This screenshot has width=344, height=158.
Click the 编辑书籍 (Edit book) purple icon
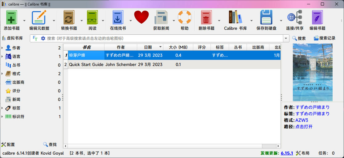coord(317,17)
